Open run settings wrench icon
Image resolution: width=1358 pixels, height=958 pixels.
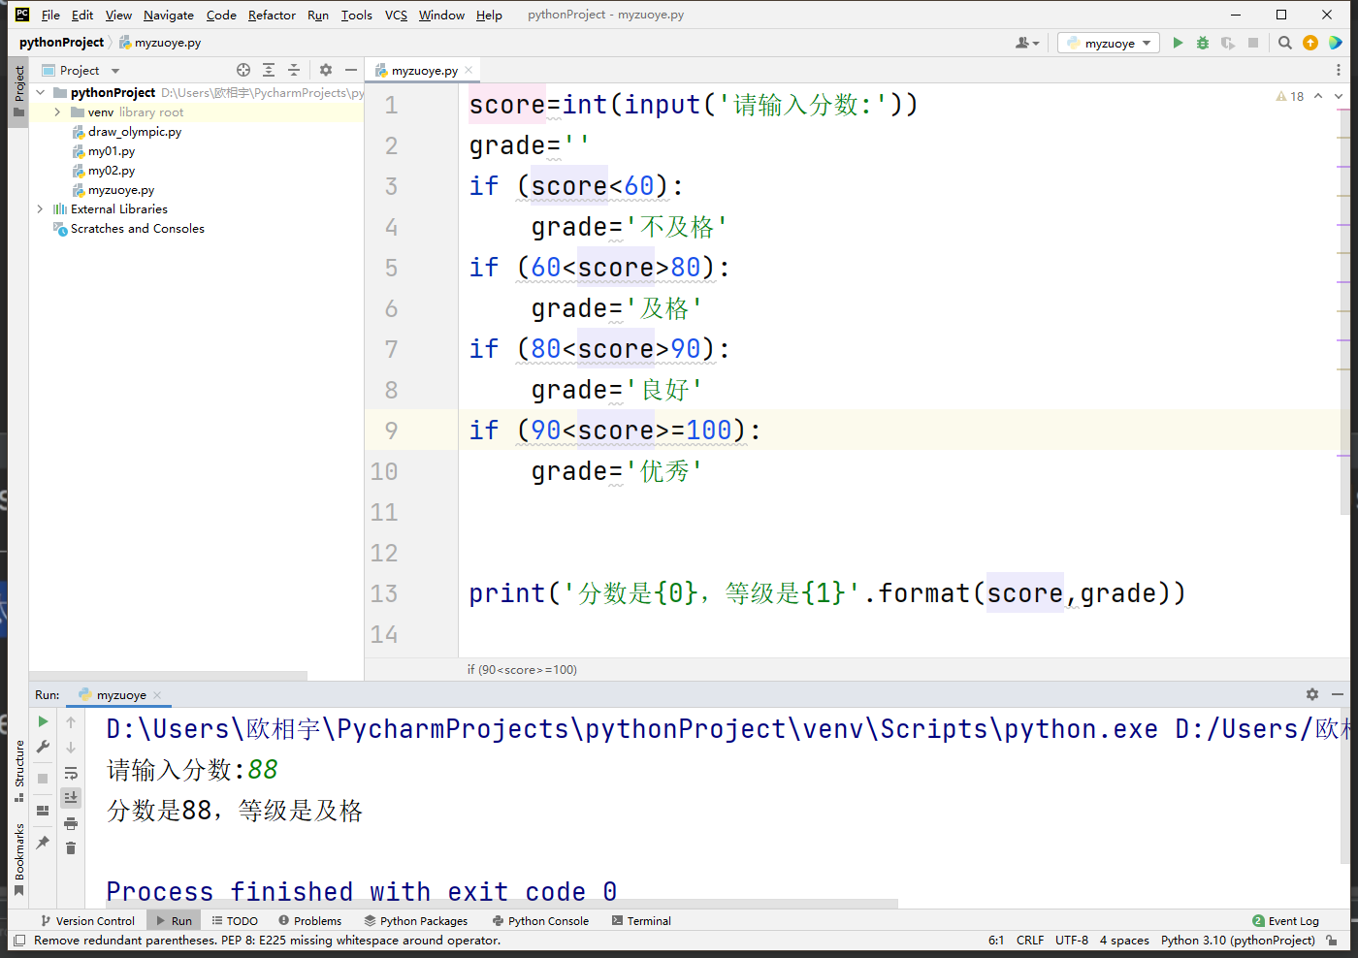[x=43, y=747]
